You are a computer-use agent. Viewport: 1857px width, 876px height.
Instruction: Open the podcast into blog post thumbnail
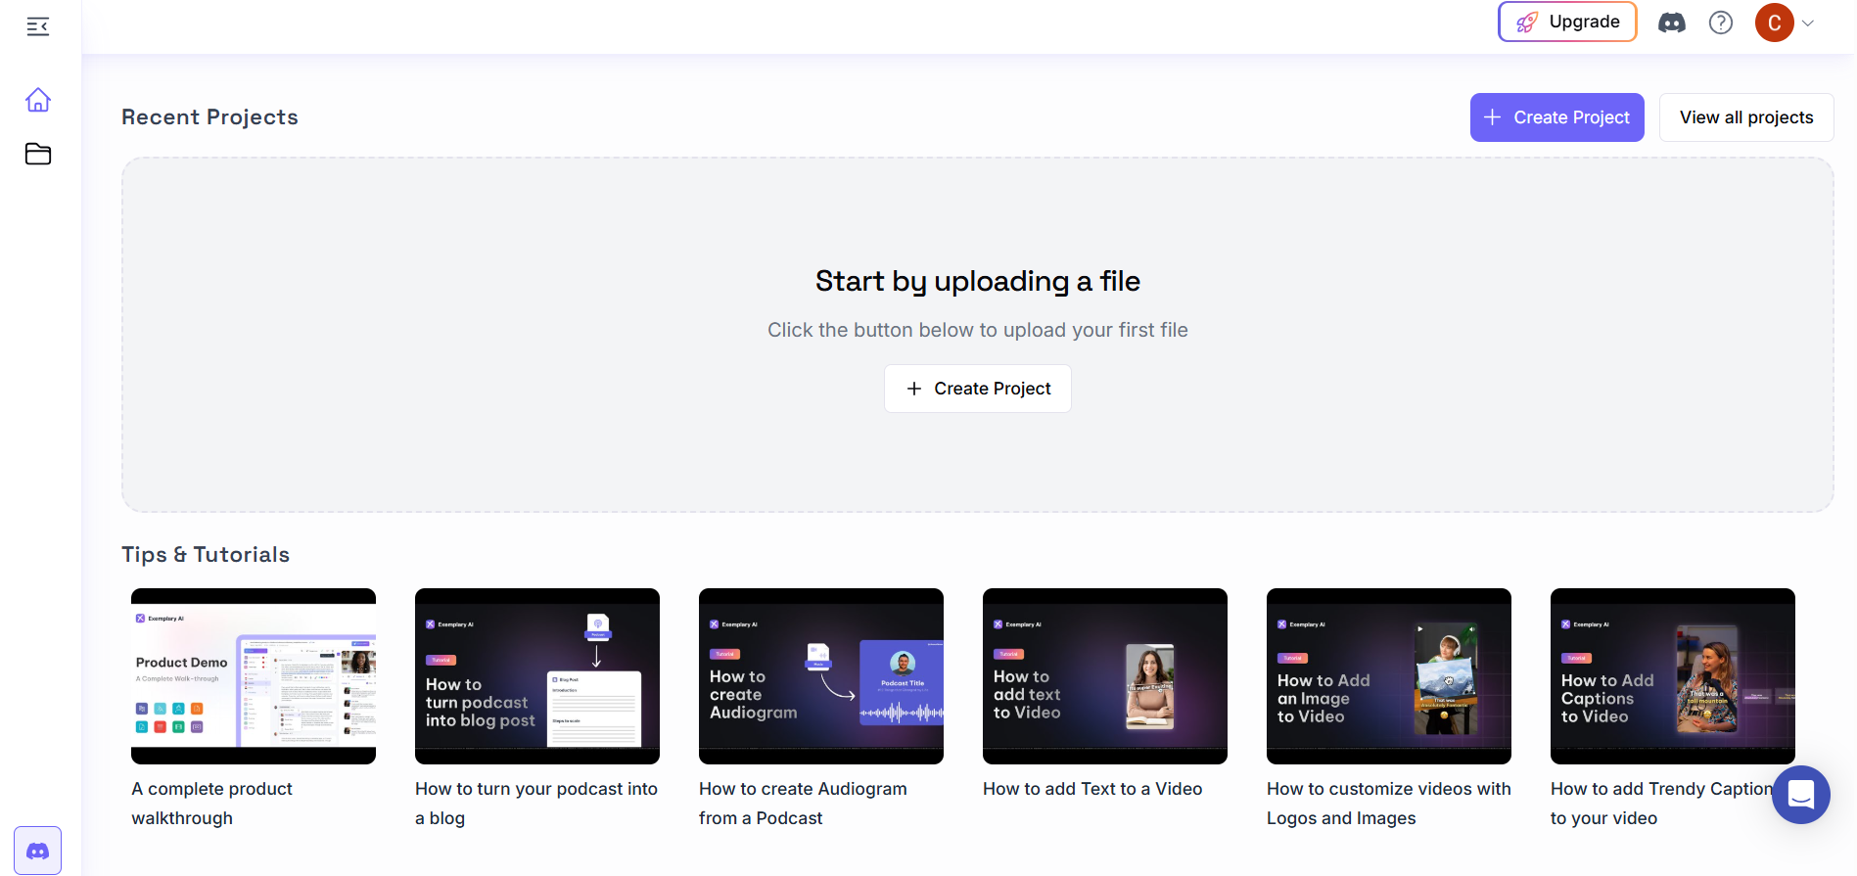point(537,676)
